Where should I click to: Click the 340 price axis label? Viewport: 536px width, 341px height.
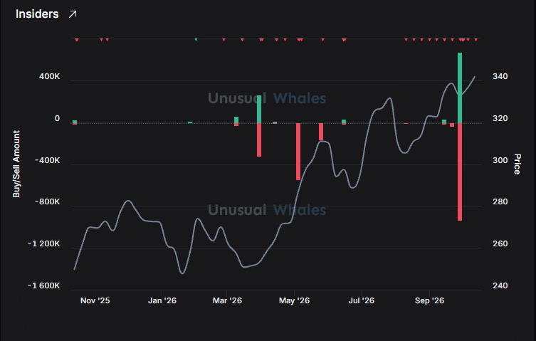coord(500,76)
